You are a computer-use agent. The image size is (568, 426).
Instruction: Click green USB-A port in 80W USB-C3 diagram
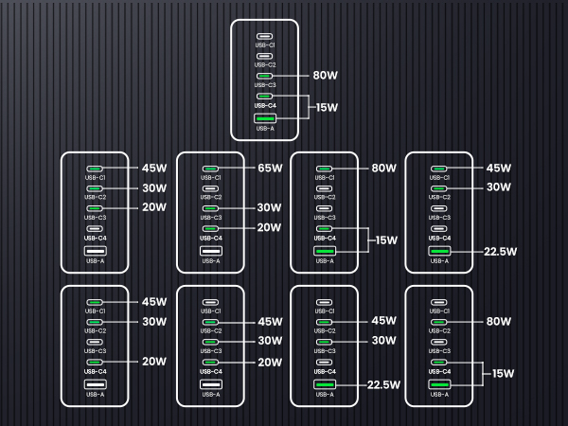pos(265,118)
